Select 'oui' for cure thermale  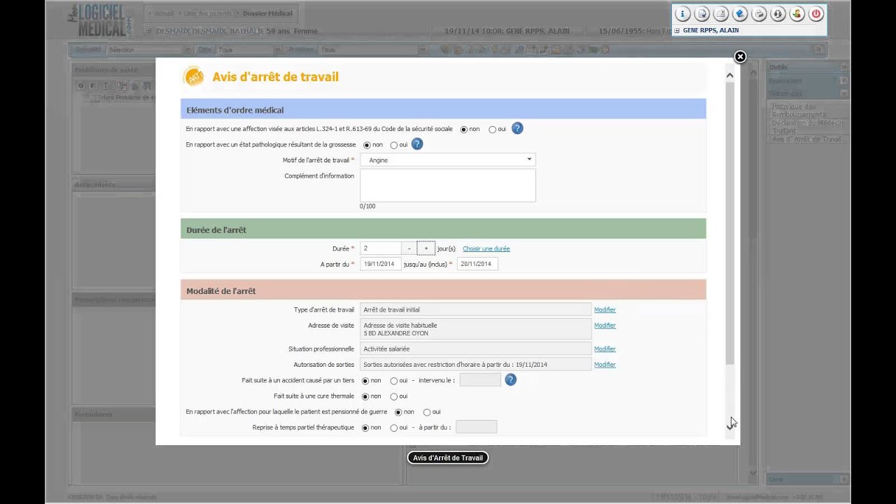click(x=393, y=396)
